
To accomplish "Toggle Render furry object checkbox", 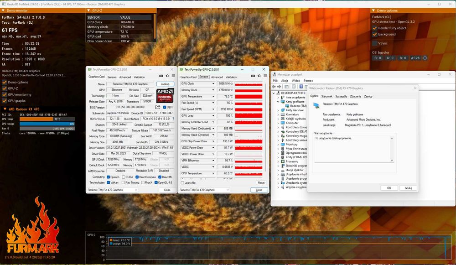I will tap(375, 28).
